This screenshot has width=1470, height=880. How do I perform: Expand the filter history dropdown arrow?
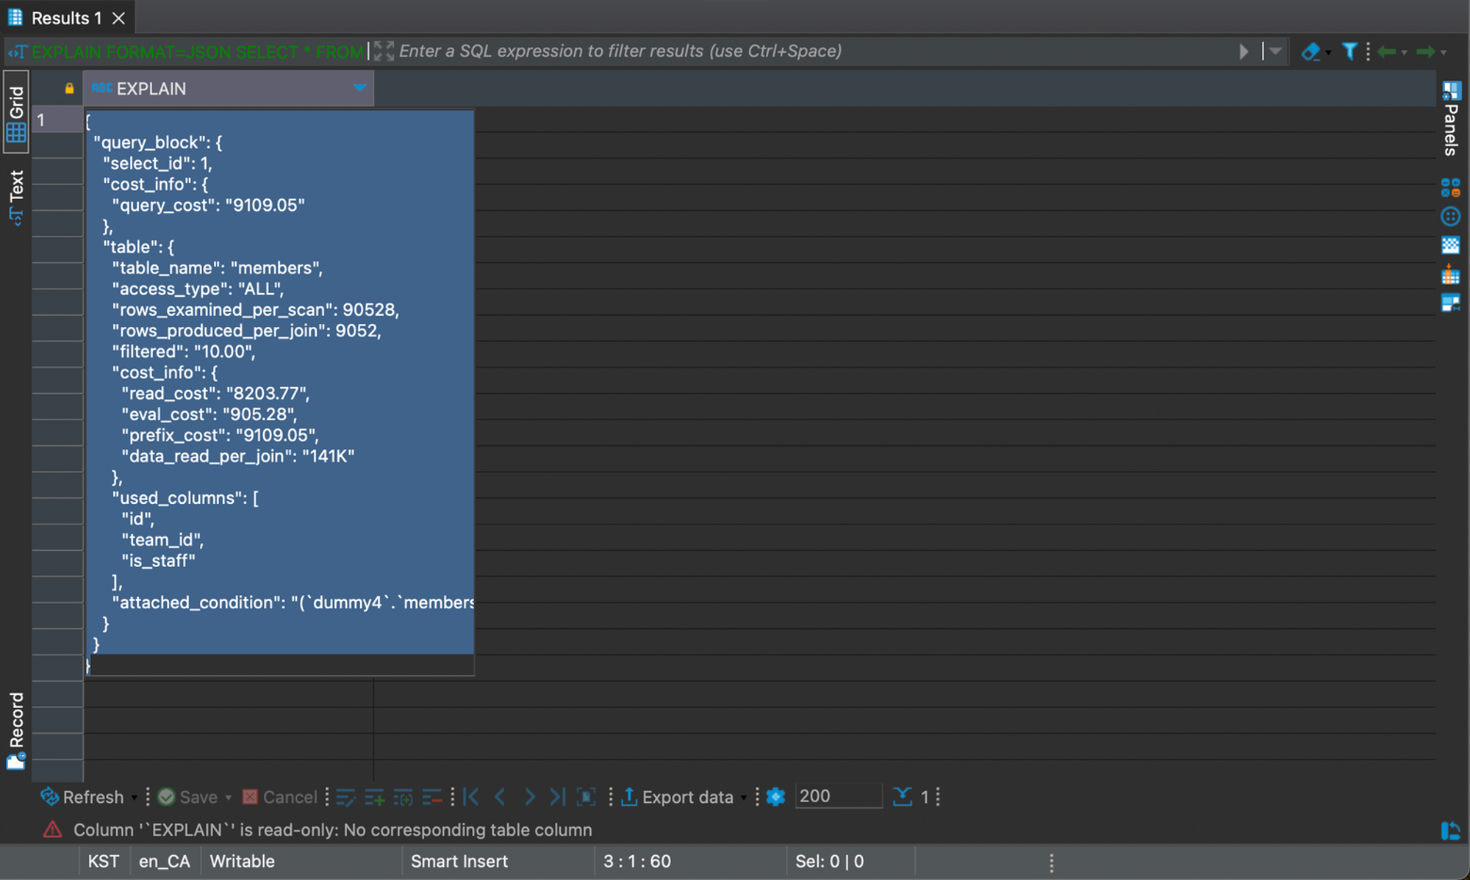pyautogui.click(x=1276, y=51)
